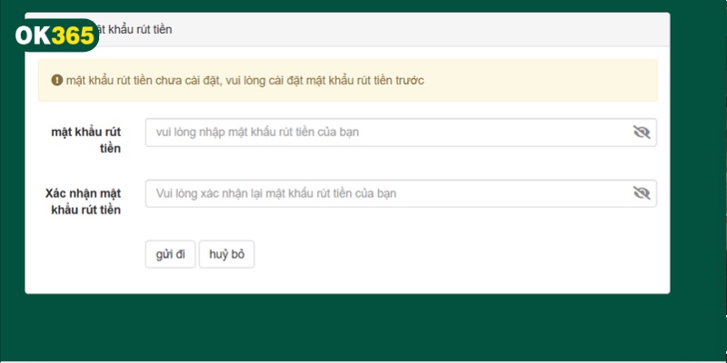
Task: Click the yellow alert banner background
Action: pyautogui.click(x=545, y=80)
